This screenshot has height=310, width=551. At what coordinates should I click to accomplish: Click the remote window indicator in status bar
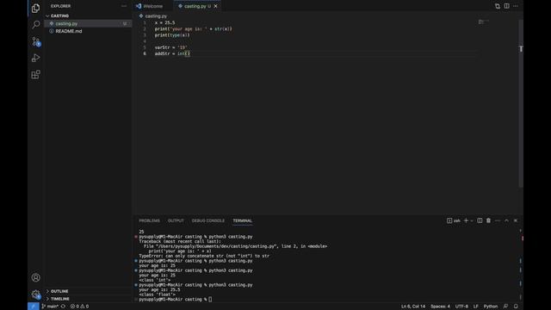(x=34, y=307)
